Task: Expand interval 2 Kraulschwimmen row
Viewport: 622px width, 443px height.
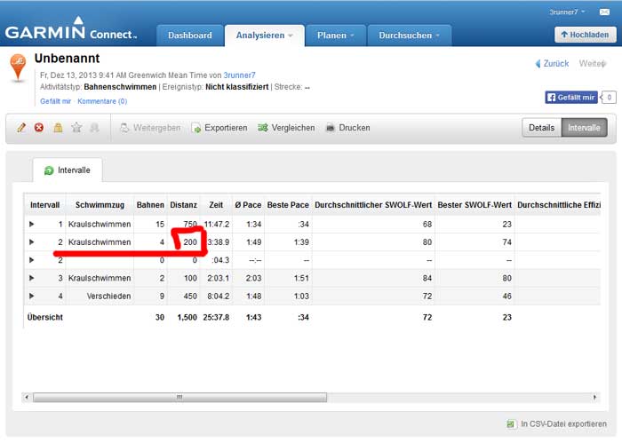Action: (32, 242)
